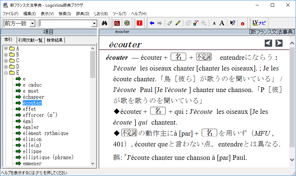Image resolution: width=296 pixels, height=176 pixels.
Task: Expand folder B in index tree
Action: pos(6,55)
